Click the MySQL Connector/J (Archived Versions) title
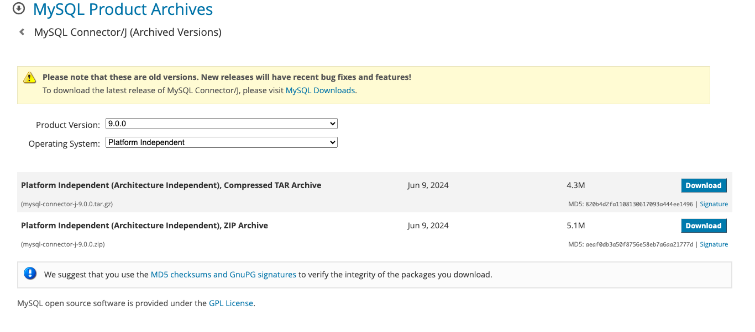The image size is (755, 332). pyautogui.click(x=128, y=32)
